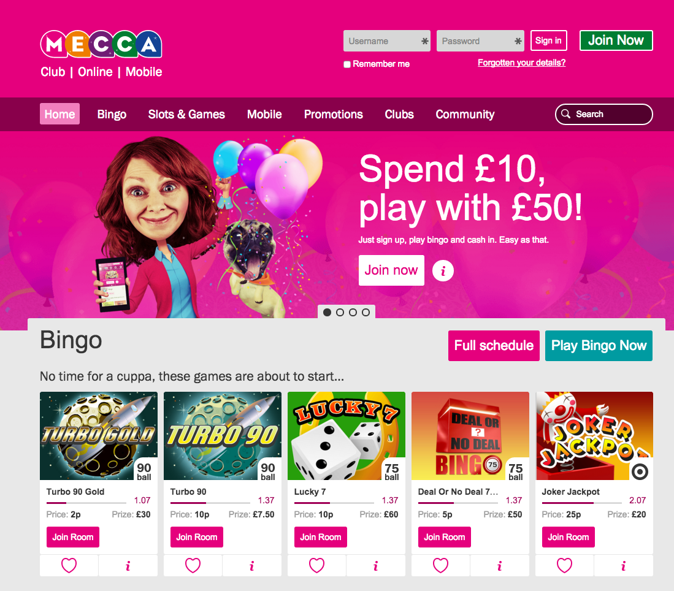Open the Bingo navigation menu
Image resolution: width=674 pixels, height=591 pixels.
[x=112, y=114]
